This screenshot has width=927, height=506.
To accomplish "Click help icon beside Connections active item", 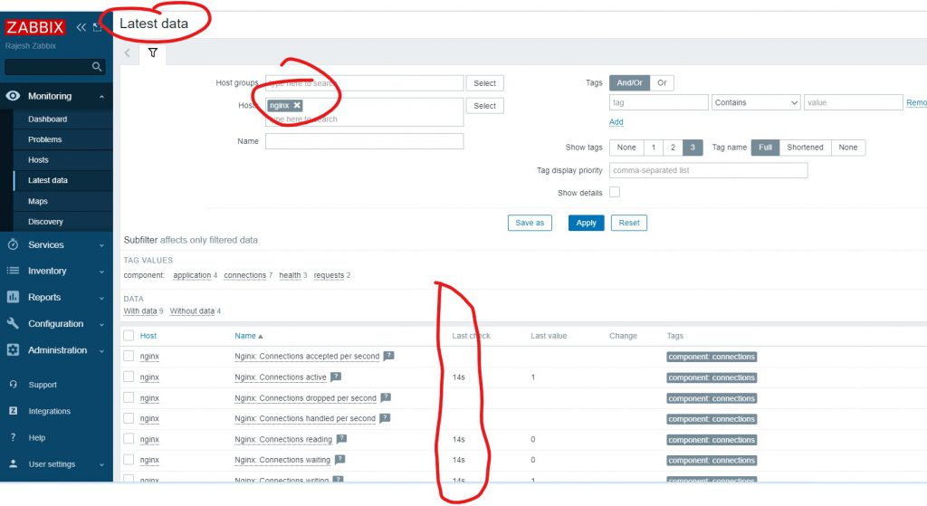I will pyautogui.click(x=336, y=377).
